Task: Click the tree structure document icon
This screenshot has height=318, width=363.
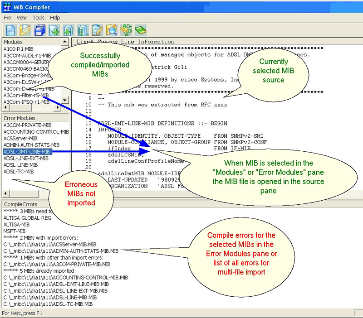Action: pyautogui.click(x=83, y=30)
